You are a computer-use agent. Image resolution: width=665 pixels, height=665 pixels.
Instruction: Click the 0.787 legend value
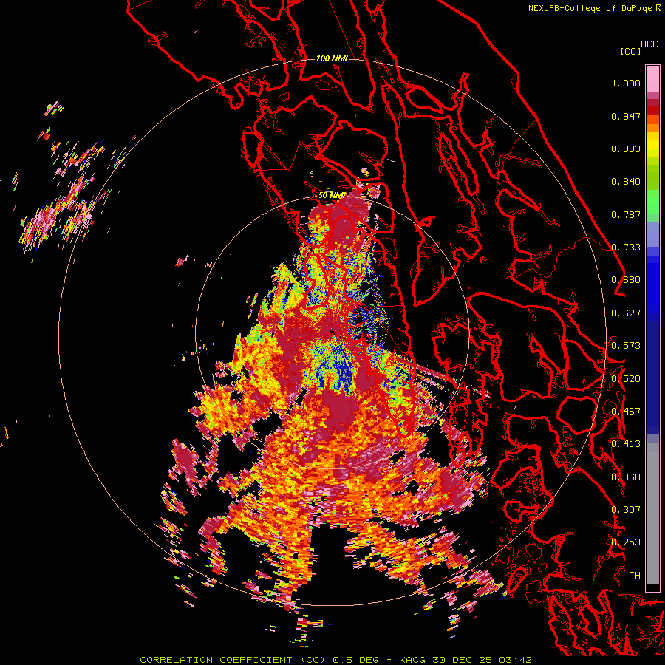click(x=626, y=214)
